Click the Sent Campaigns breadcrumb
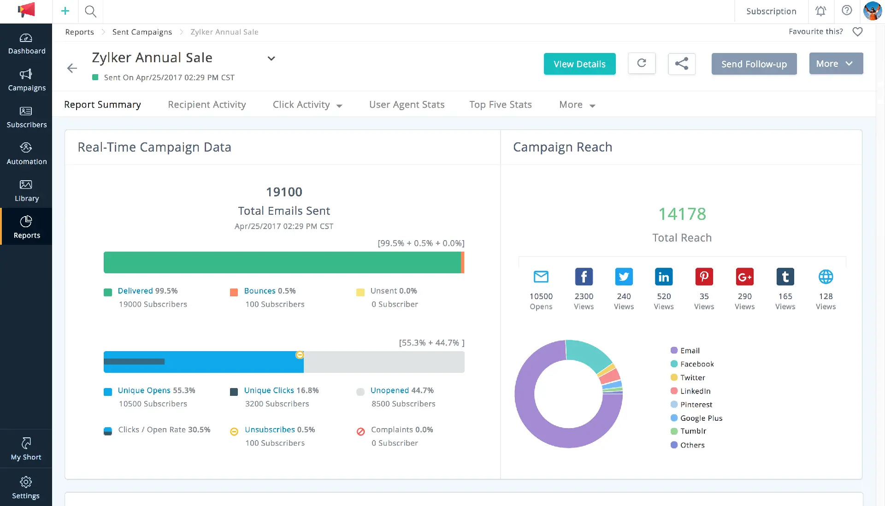Viewport: 885px width, 506px height. coord(142,32)
